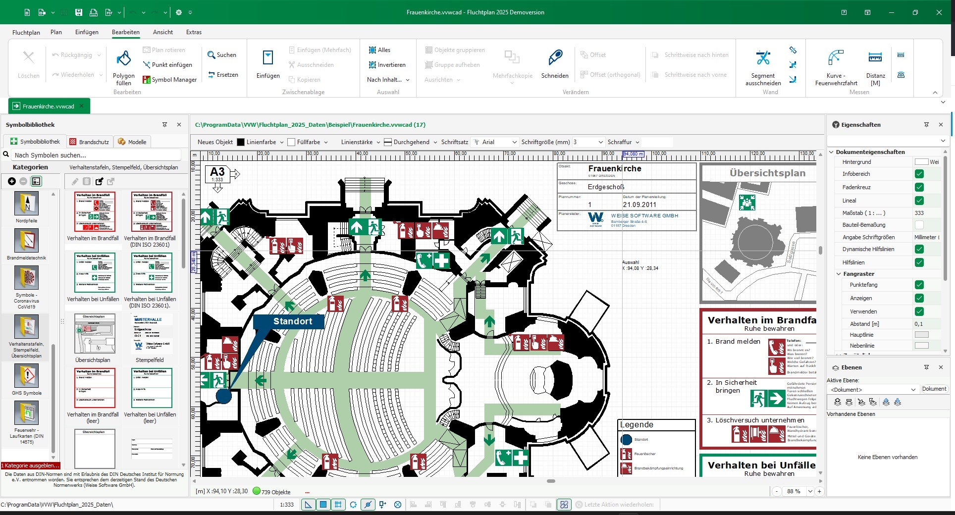The image size is (955, 515).
Task: Open the Füllfarbe dropdown
Action: pyautogui.click(x=326, y=142)
